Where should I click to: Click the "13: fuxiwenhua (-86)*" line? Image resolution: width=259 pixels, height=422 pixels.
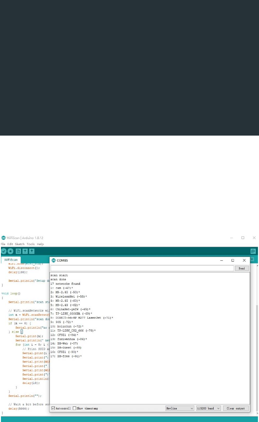[69, 339]
